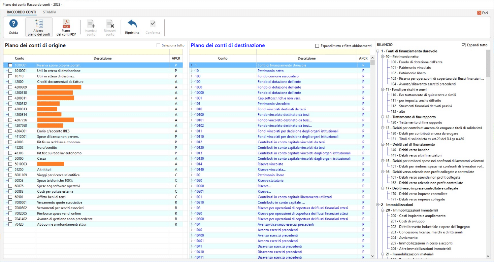
Task: Tick the checkbox for account 50000 Cassa
Action: [10, 158]
